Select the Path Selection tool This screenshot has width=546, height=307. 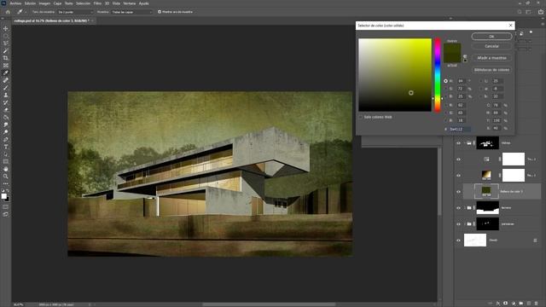(x=6, y=154)
